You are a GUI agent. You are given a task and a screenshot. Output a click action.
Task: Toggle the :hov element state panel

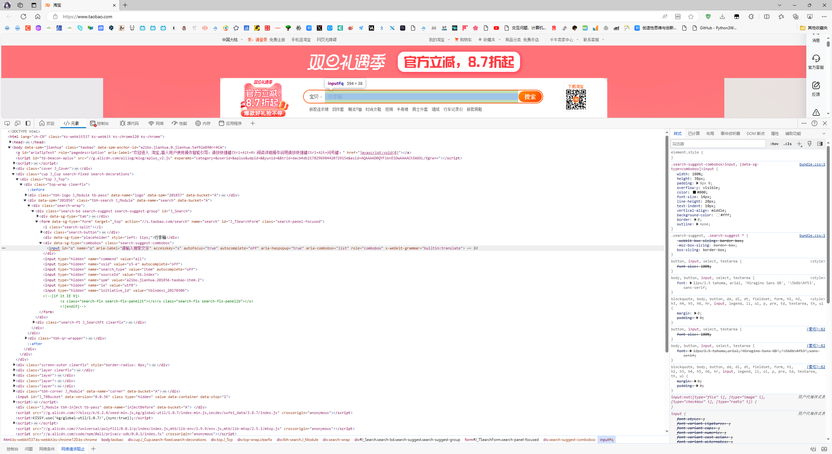[x=774, y=144]
